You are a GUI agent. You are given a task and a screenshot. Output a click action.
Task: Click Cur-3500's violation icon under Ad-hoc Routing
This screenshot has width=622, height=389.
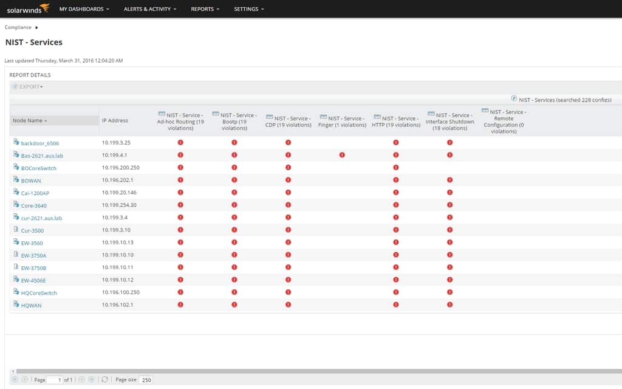click(x=179, y=230)
